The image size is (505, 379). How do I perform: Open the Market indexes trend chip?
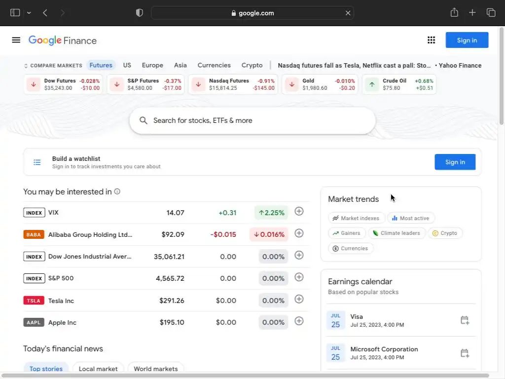click(356, 218)
